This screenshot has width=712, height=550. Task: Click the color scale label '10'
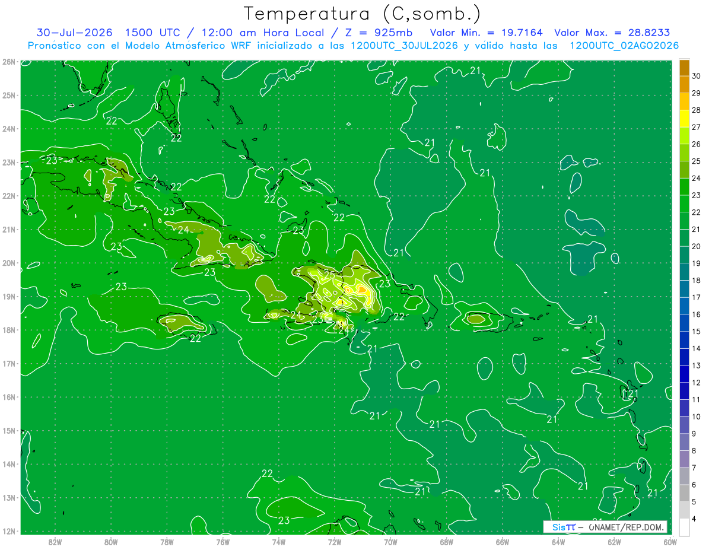(697, 417)
